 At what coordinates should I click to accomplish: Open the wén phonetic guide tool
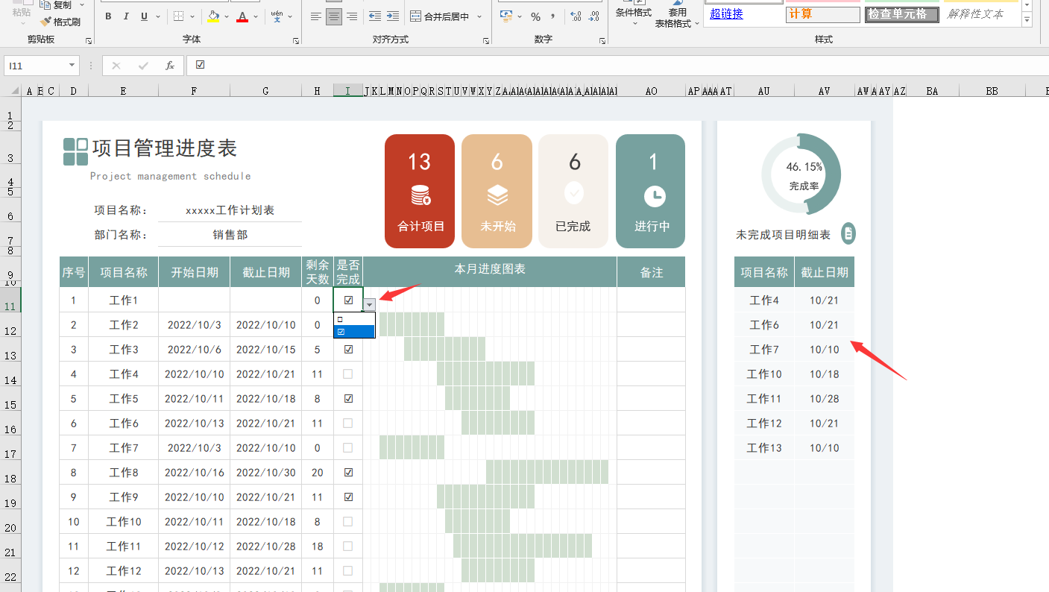pos(277,16)
